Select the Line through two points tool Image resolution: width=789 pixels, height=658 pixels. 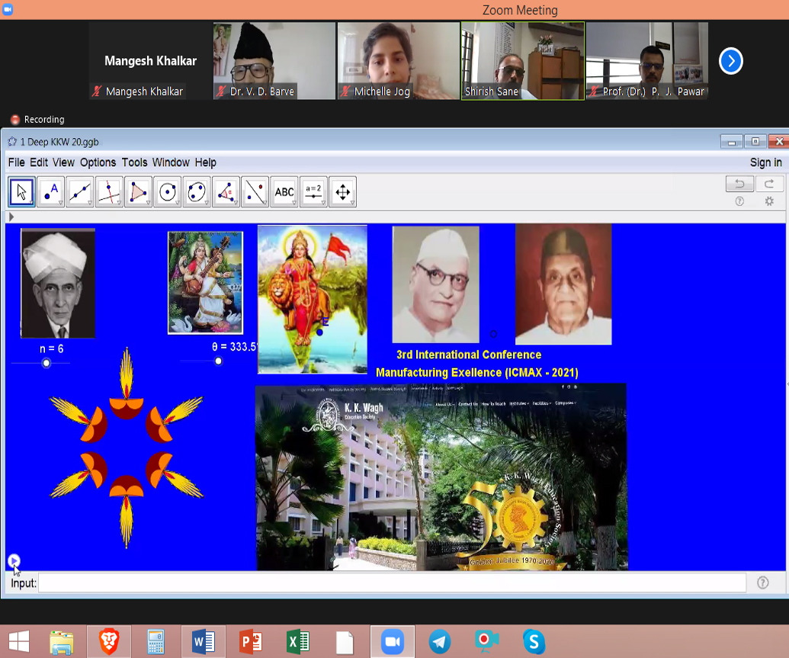(x=80, y=192)
